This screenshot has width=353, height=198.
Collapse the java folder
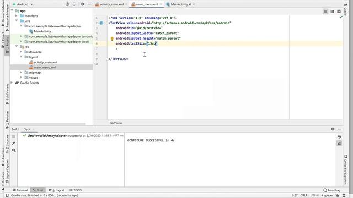click(x=17, y=21)
